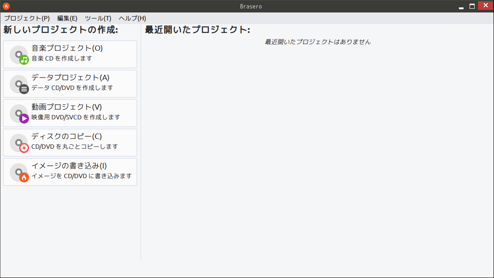Click the Brasero flame icon in title bar

click(6, 6)
